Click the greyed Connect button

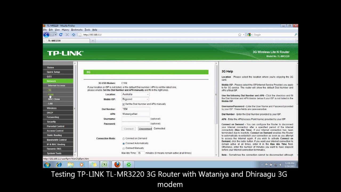tap(128, 129)
